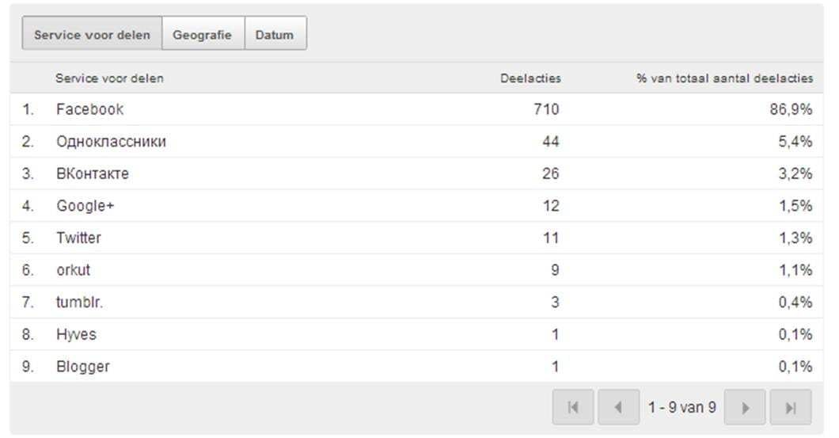Click the Blogger service row
This screenshot has height=438, width=839.
(x=82, y=367)
